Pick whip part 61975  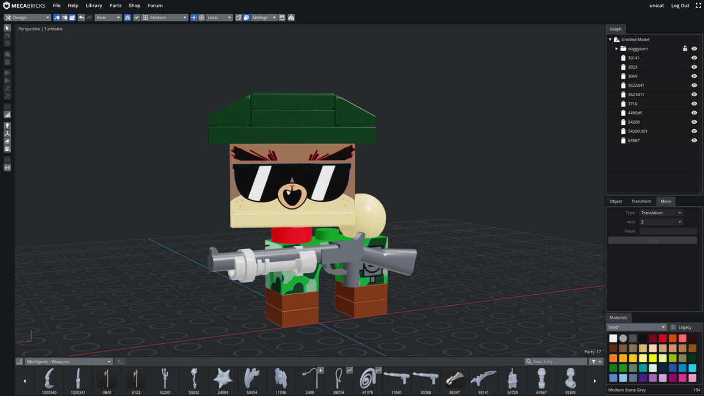coord(367,381)
